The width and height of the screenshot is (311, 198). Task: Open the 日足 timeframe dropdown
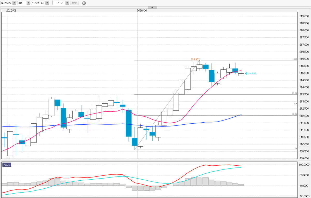[x=24, y=3]
